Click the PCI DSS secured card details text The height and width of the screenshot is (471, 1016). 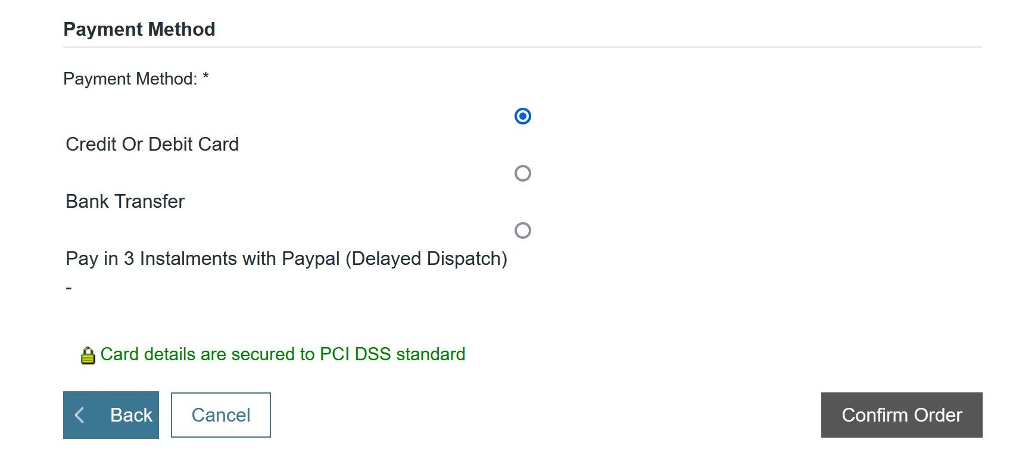[x=282, y=354]
